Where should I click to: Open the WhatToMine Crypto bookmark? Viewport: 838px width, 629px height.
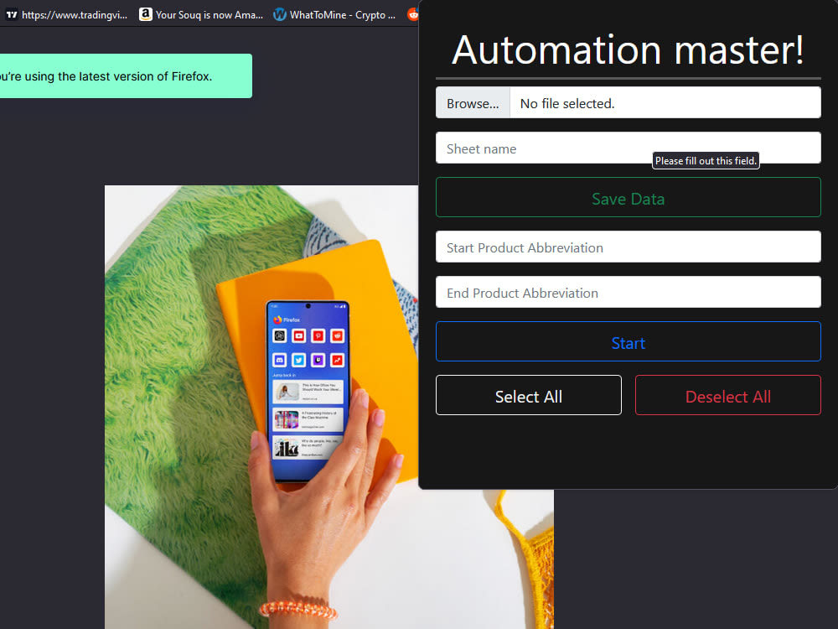click(335, 15)
